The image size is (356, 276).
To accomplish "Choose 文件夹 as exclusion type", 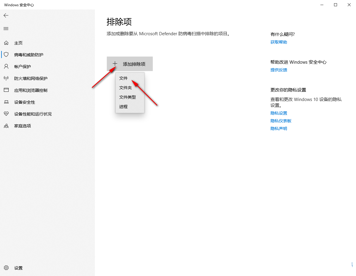I will (x=125, y=87).
